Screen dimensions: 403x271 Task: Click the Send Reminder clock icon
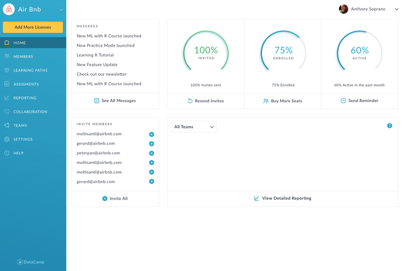click(x=343, y=101)
